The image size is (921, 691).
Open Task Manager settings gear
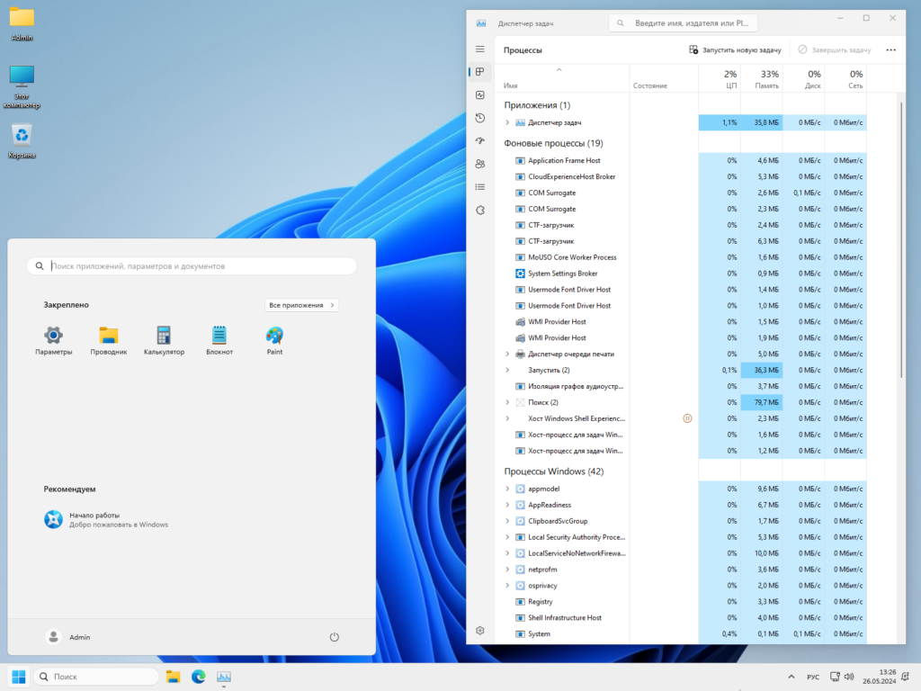coord(480,631)
